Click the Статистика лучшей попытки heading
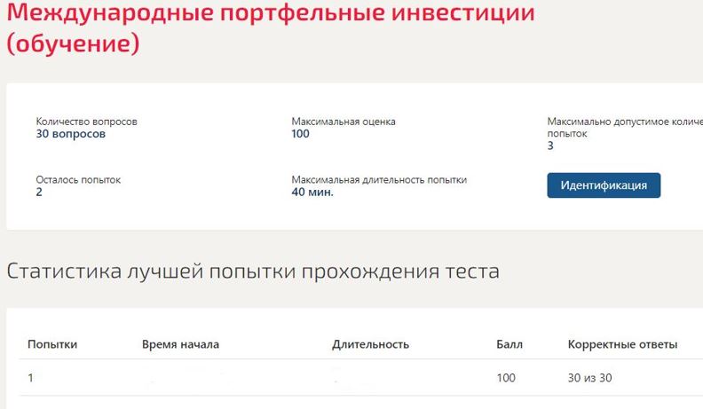 point(253,271)
